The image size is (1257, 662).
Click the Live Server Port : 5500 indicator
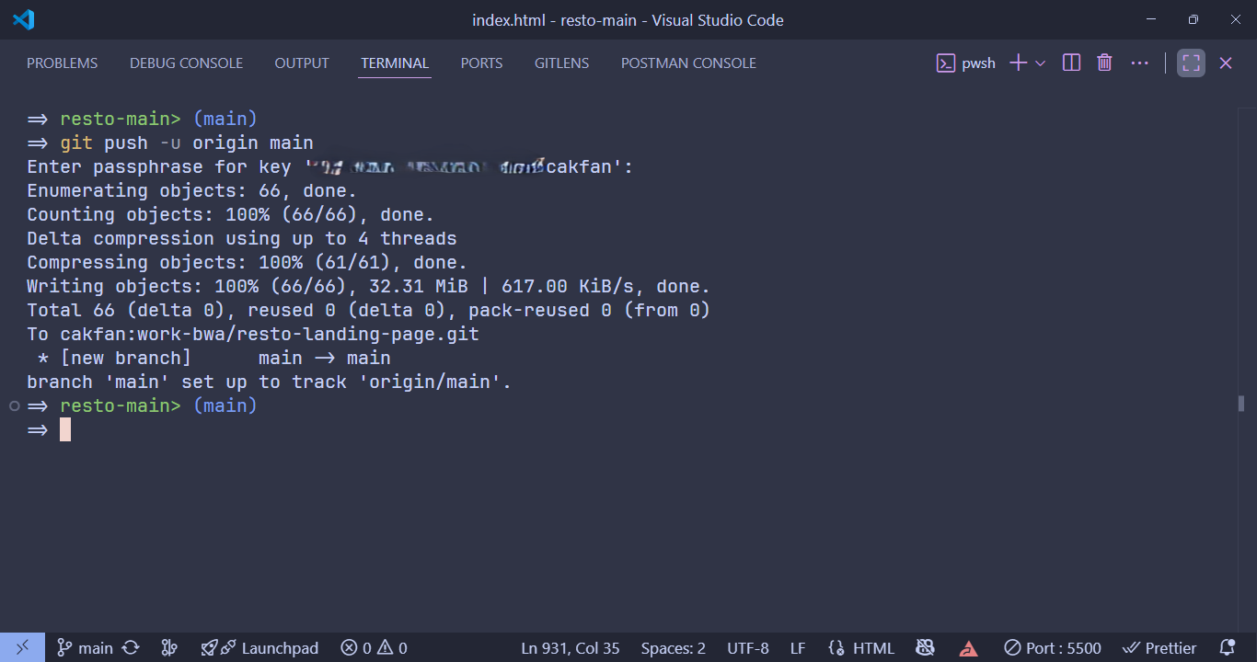tap(1052, 647)
